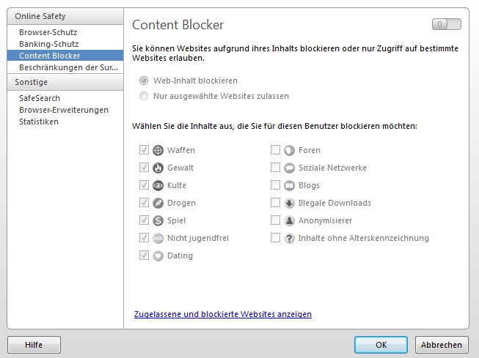479x358 pixels.
Task: Click the Soziale Netzwerke speech bubble icon
Action: 289,168
